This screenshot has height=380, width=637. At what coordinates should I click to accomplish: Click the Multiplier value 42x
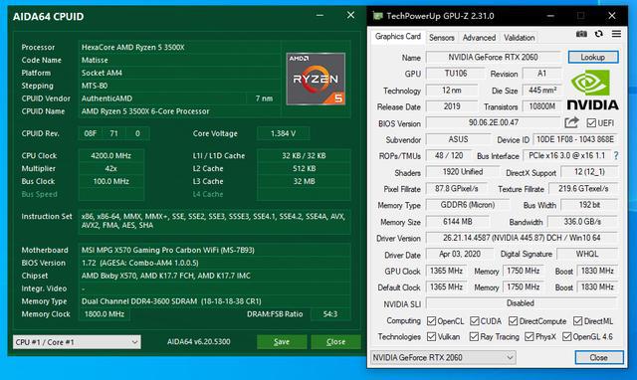coord(110,168)
